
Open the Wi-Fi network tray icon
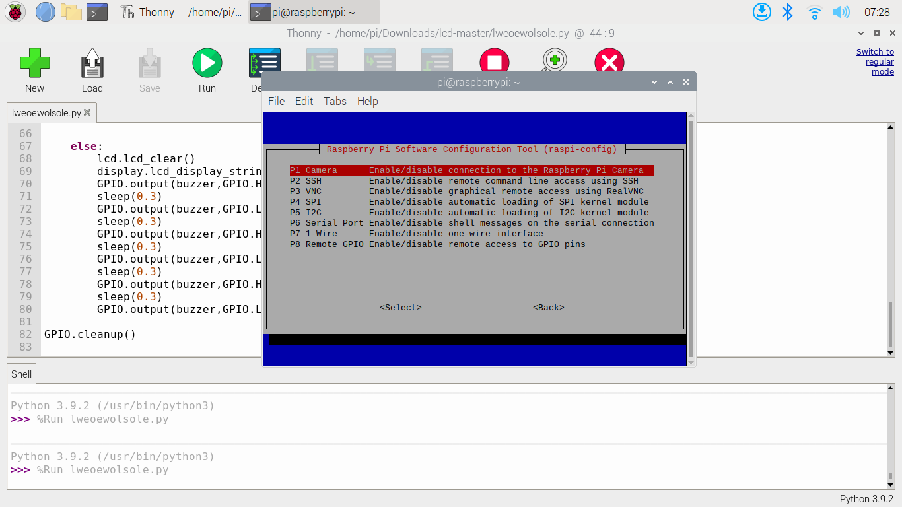tap(815, 12)
